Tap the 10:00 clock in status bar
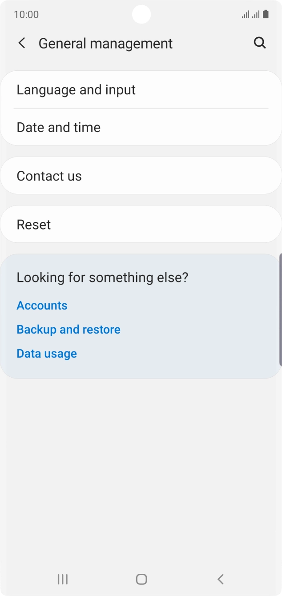The width and height of the screenshot is (282, 596). pyautogui.click(x=26, y=15)
